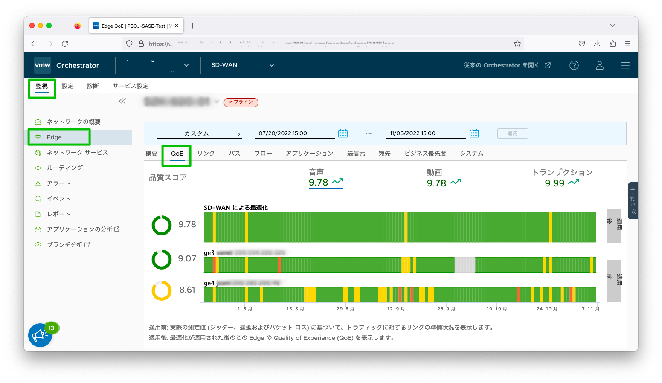The width and height of the screenshot is (662, 383).
Task: Switch to the 診断 tab
Action: coord(93,86)
